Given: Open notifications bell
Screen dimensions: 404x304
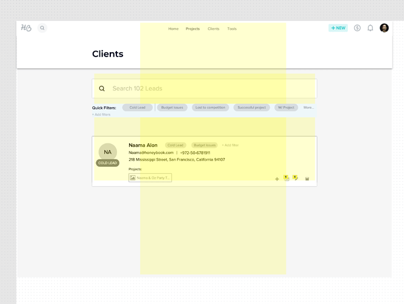Looking at the screenshot, I should point(370,28).
